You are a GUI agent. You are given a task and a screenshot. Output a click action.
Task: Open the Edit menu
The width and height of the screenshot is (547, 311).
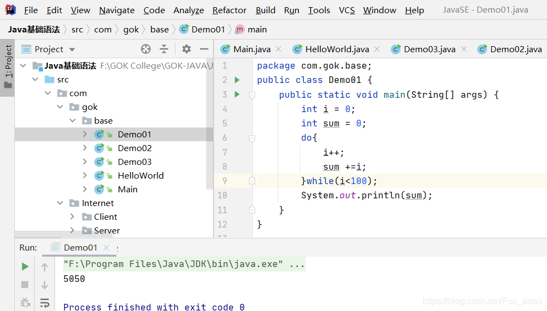(x=54, y=10)
